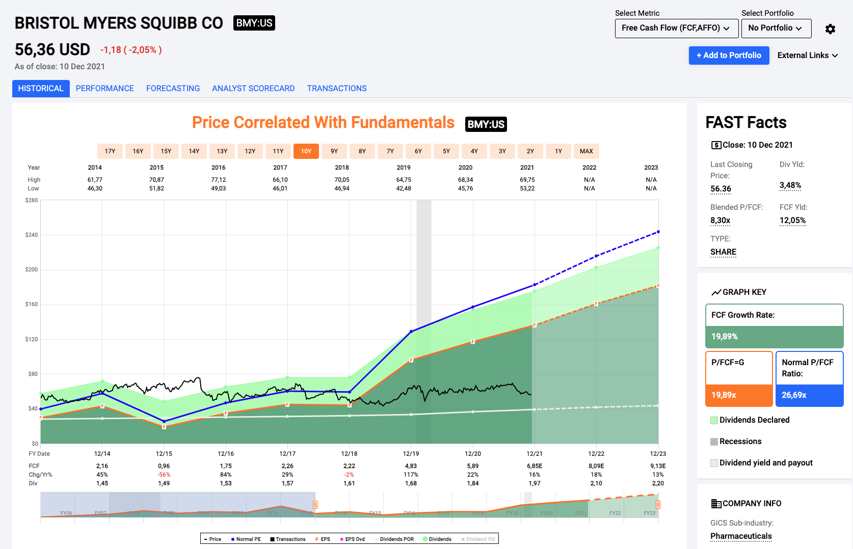853x549 pixels.
Task: Click the Pharmaceuticals sub-industry link
Action: 741,536
